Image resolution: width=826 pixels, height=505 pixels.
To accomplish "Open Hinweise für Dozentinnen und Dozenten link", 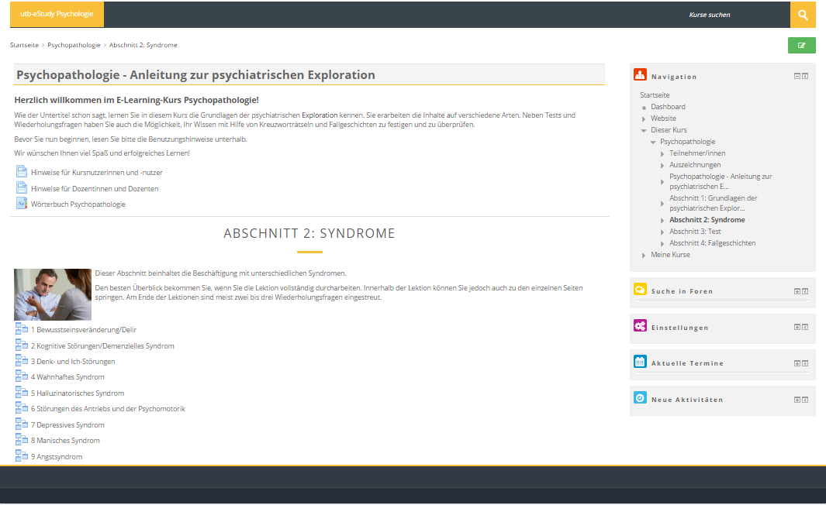I will coord(95,189).
